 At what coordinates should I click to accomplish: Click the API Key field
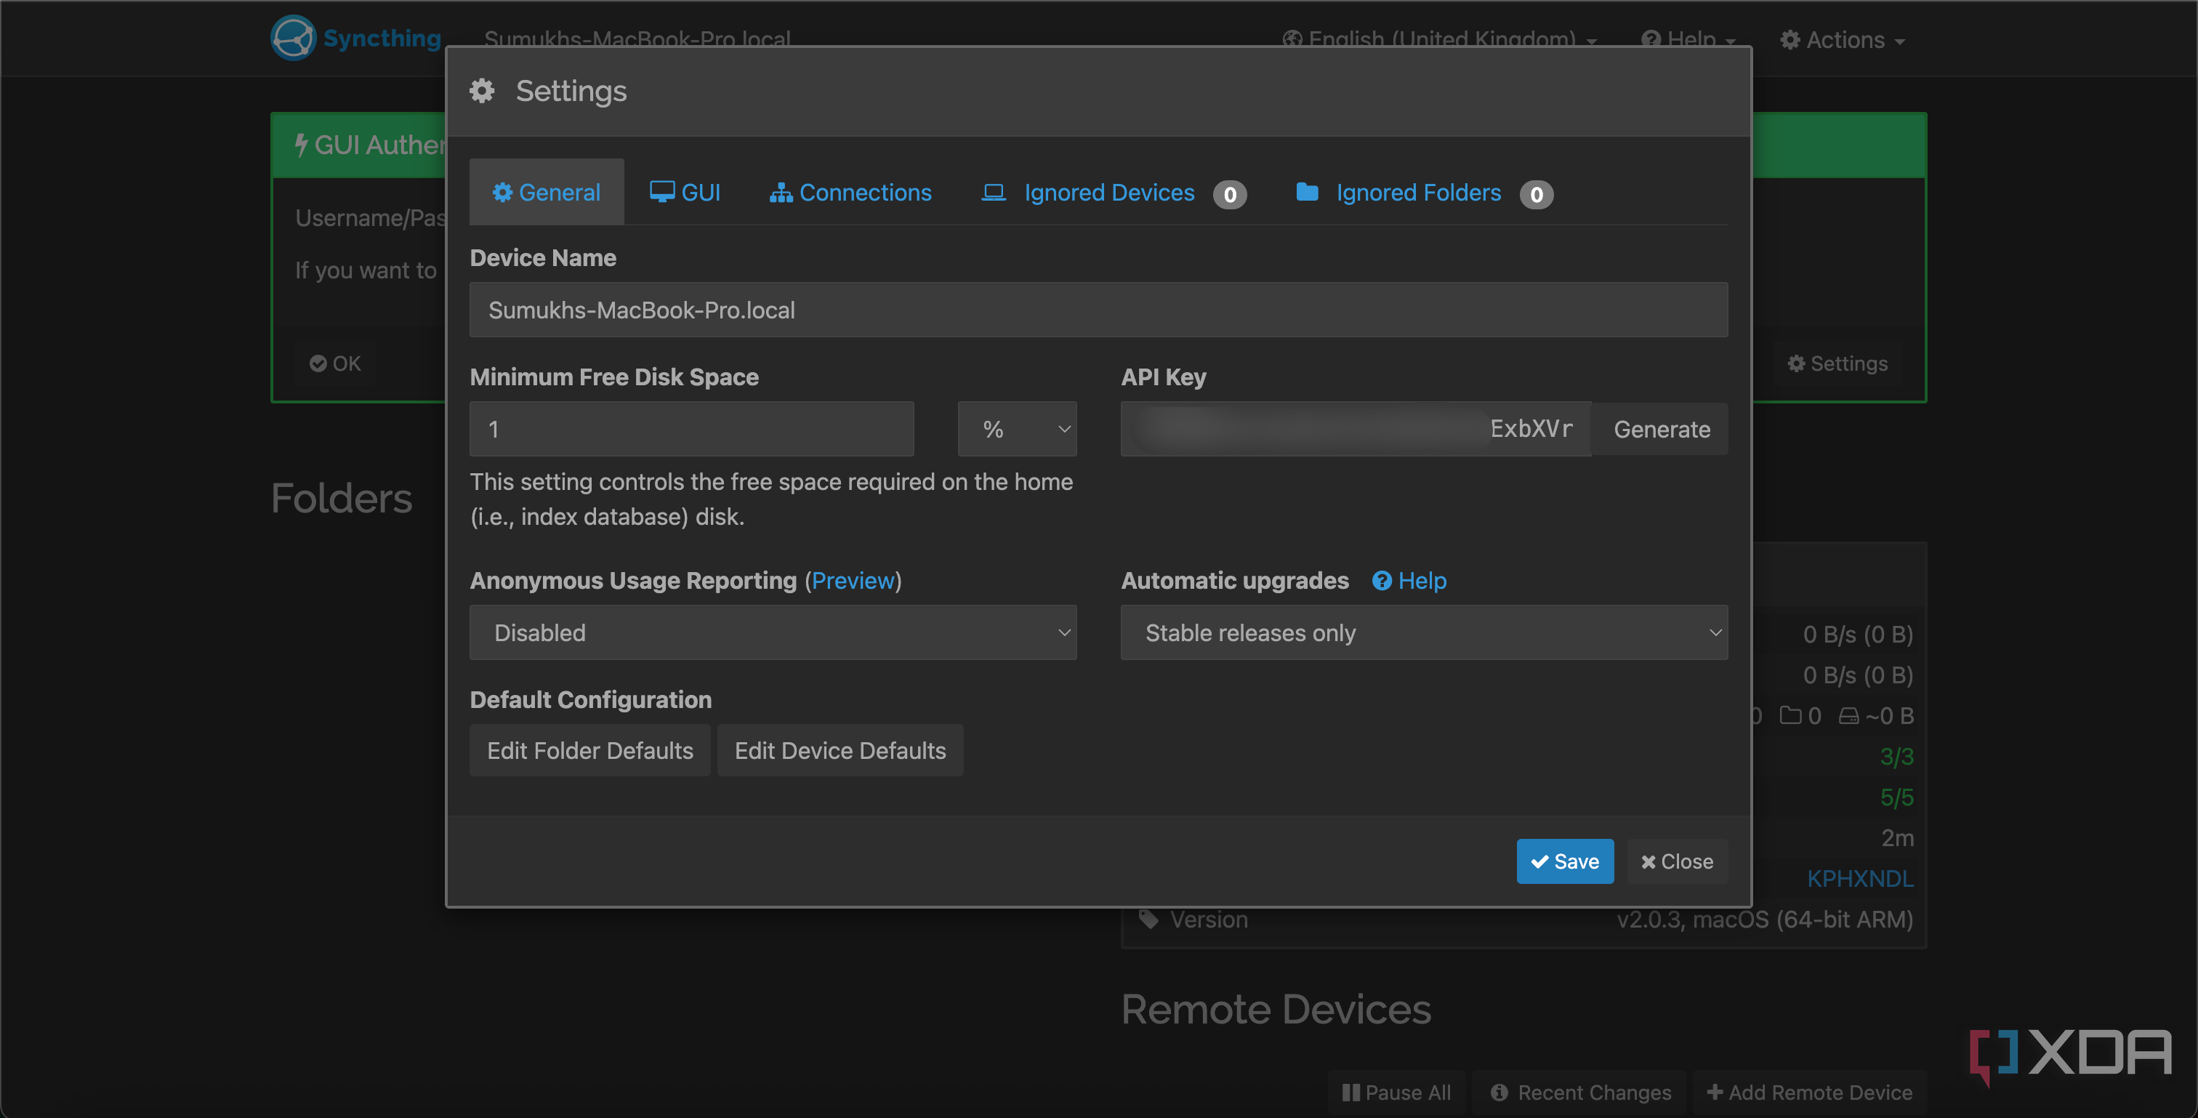[x=1355, y=430]
